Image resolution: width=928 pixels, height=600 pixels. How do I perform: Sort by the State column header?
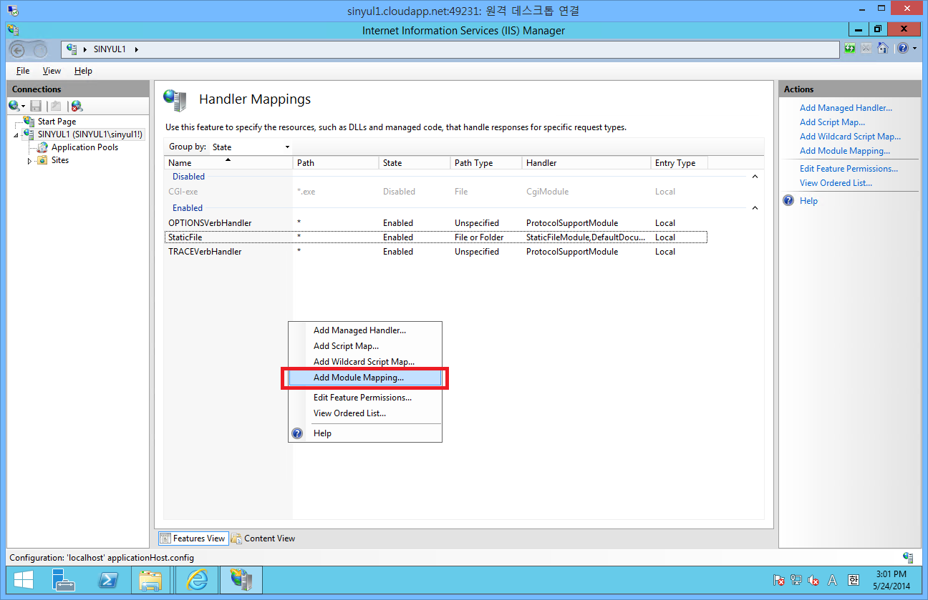click(x=415, y=163)
